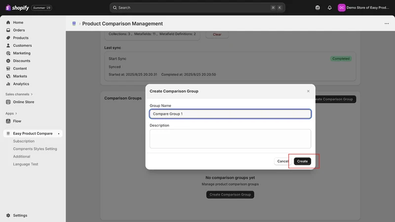This screenshot has height=222, width=395.
Task: Click the DC store avatar
Action: coord(342,8)
